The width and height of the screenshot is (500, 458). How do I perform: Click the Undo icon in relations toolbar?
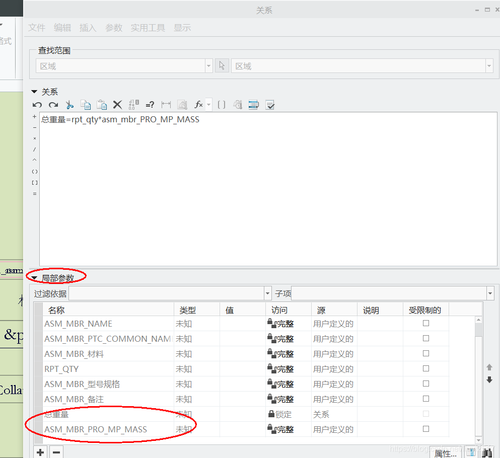[37, 105]
